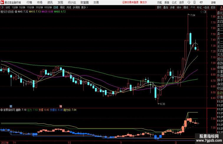This screenshot has height=144, width=223.
Task: Open the 选项 menu
Action: click(x=181, y=2)
